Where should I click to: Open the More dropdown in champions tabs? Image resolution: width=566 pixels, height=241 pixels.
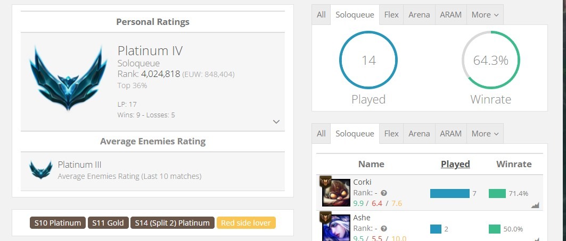[x=485, y=133]
